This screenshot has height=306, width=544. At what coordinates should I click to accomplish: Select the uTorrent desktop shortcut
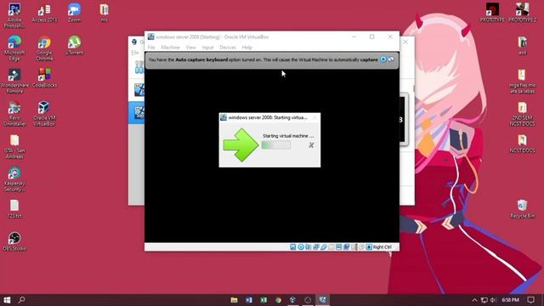(x=74, y=45)
